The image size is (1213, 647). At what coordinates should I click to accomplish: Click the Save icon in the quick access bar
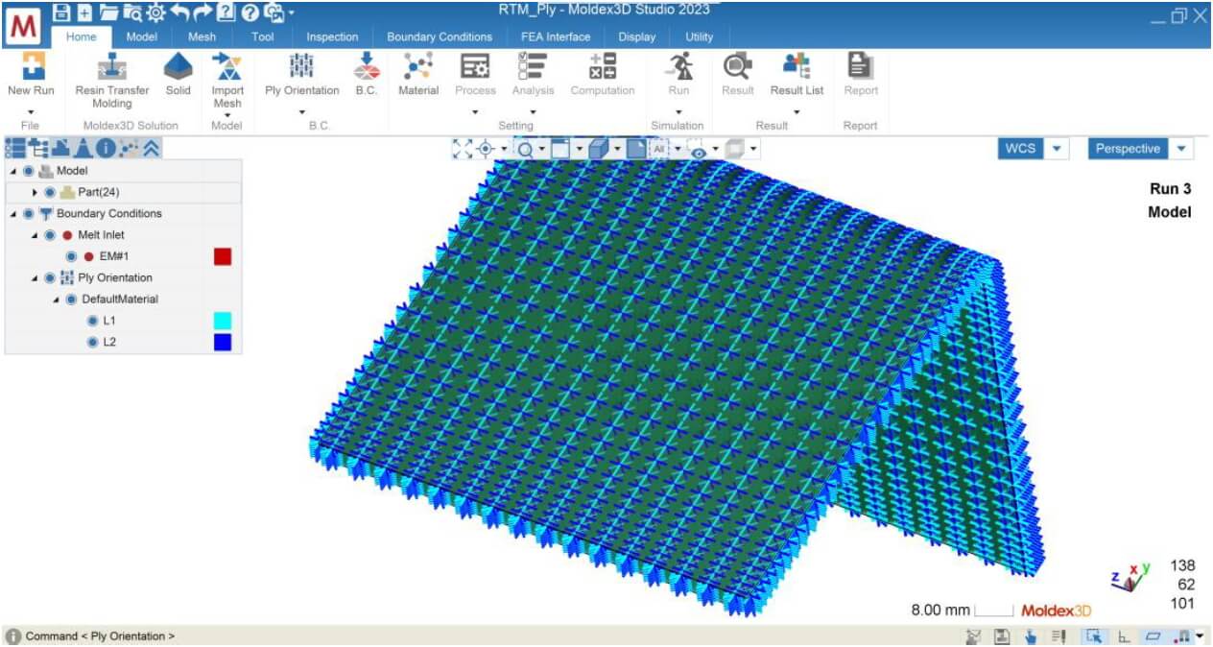tap(62, 12)
